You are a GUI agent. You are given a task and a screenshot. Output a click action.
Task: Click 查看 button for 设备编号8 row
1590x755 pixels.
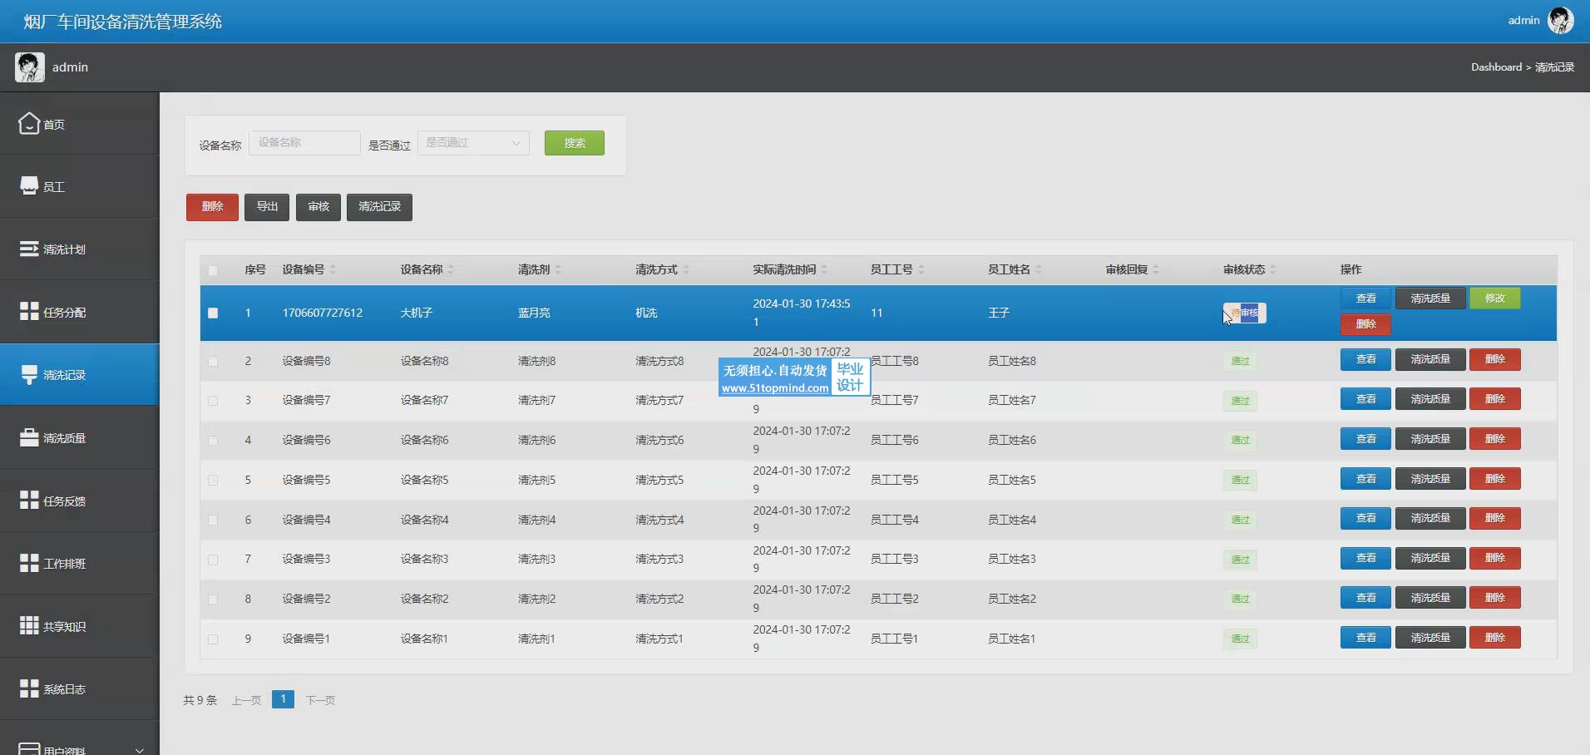(1365, 359)
